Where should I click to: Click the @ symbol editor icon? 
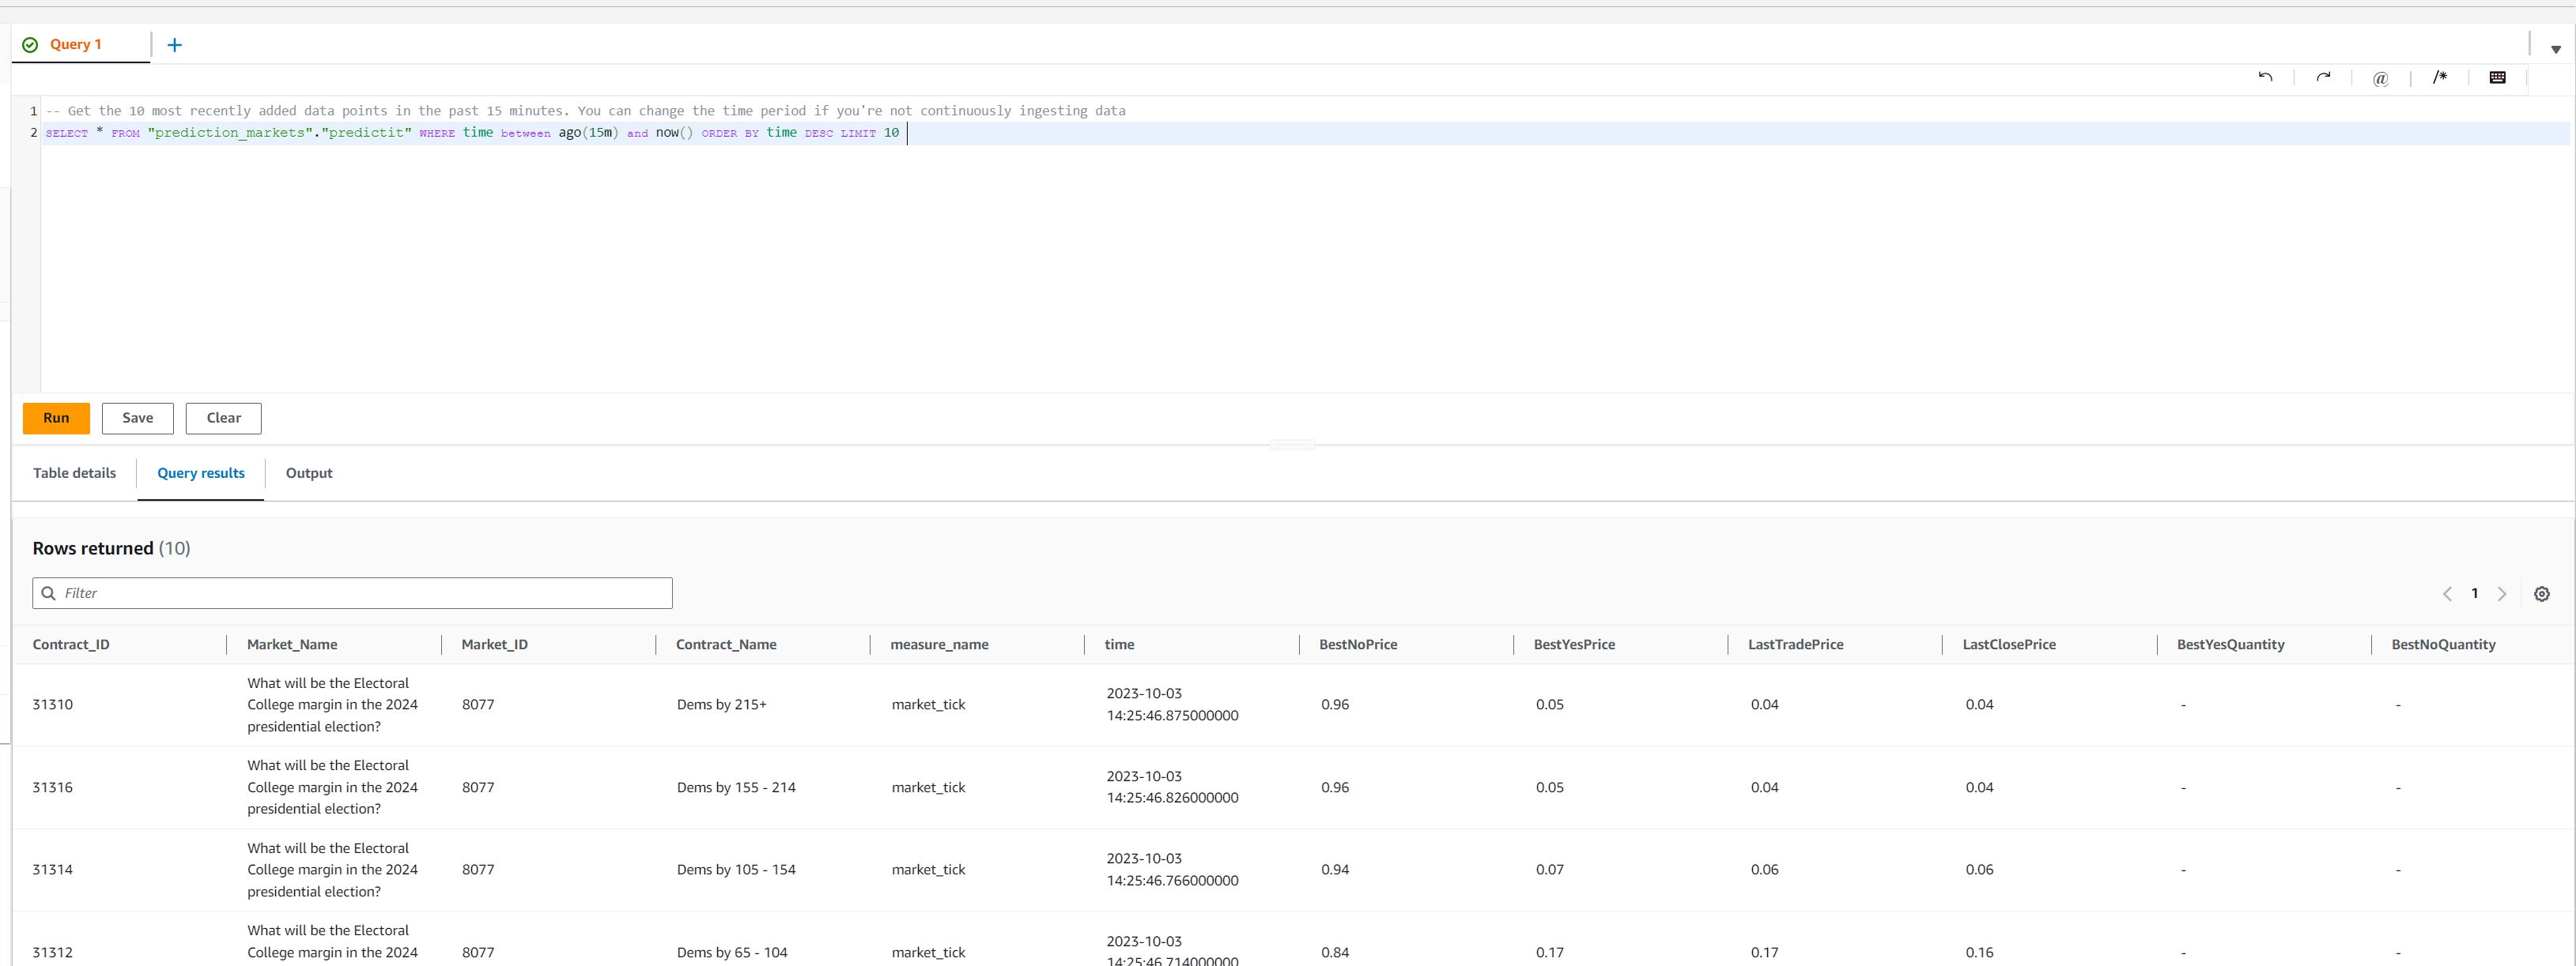click(2381, 78)
